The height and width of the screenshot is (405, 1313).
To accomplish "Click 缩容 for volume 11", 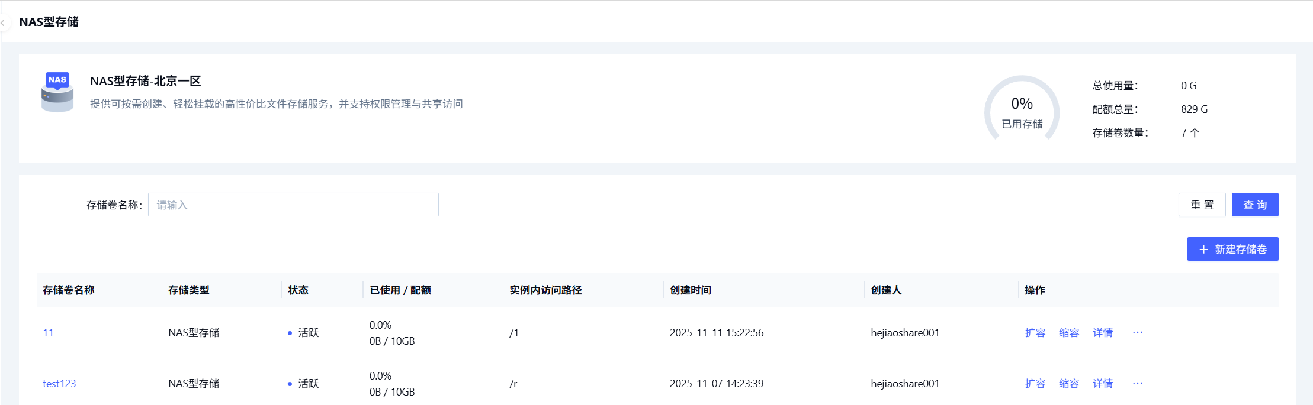I will click(1069, 333).
